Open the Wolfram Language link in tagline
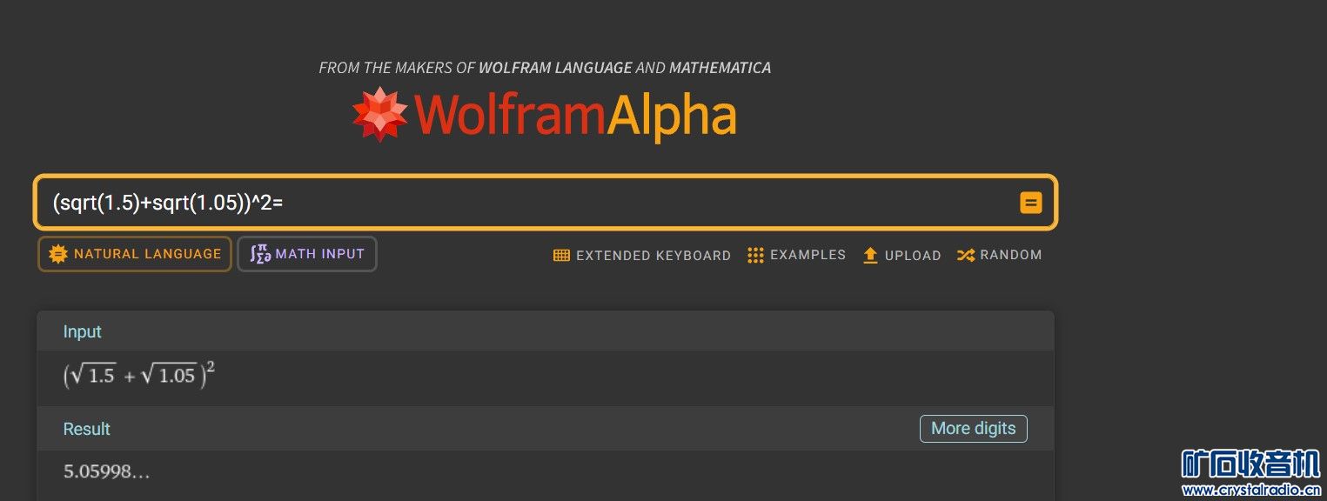Image resolution: width=1327 pixels, height=501 pixels. pos(555,67)
